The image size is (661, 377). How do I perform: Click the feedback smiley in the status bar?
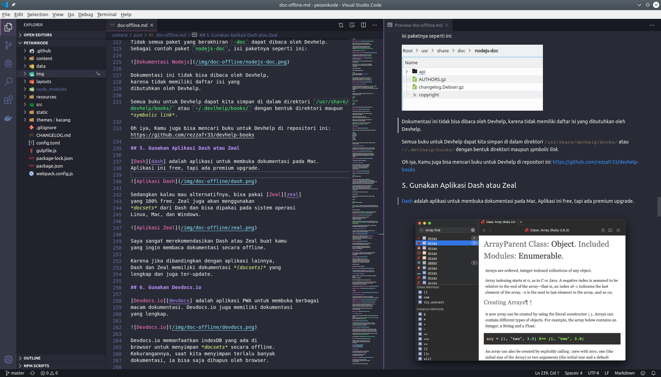(x=643, y=373)
